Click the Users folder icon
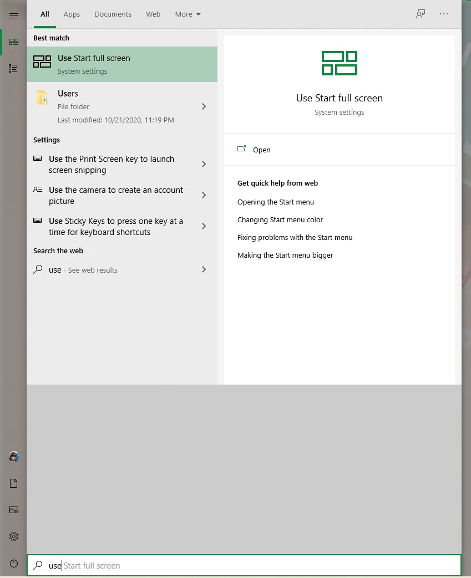This screenshot has width=471, height=578. pyautogui.click(x=42, y=98)
